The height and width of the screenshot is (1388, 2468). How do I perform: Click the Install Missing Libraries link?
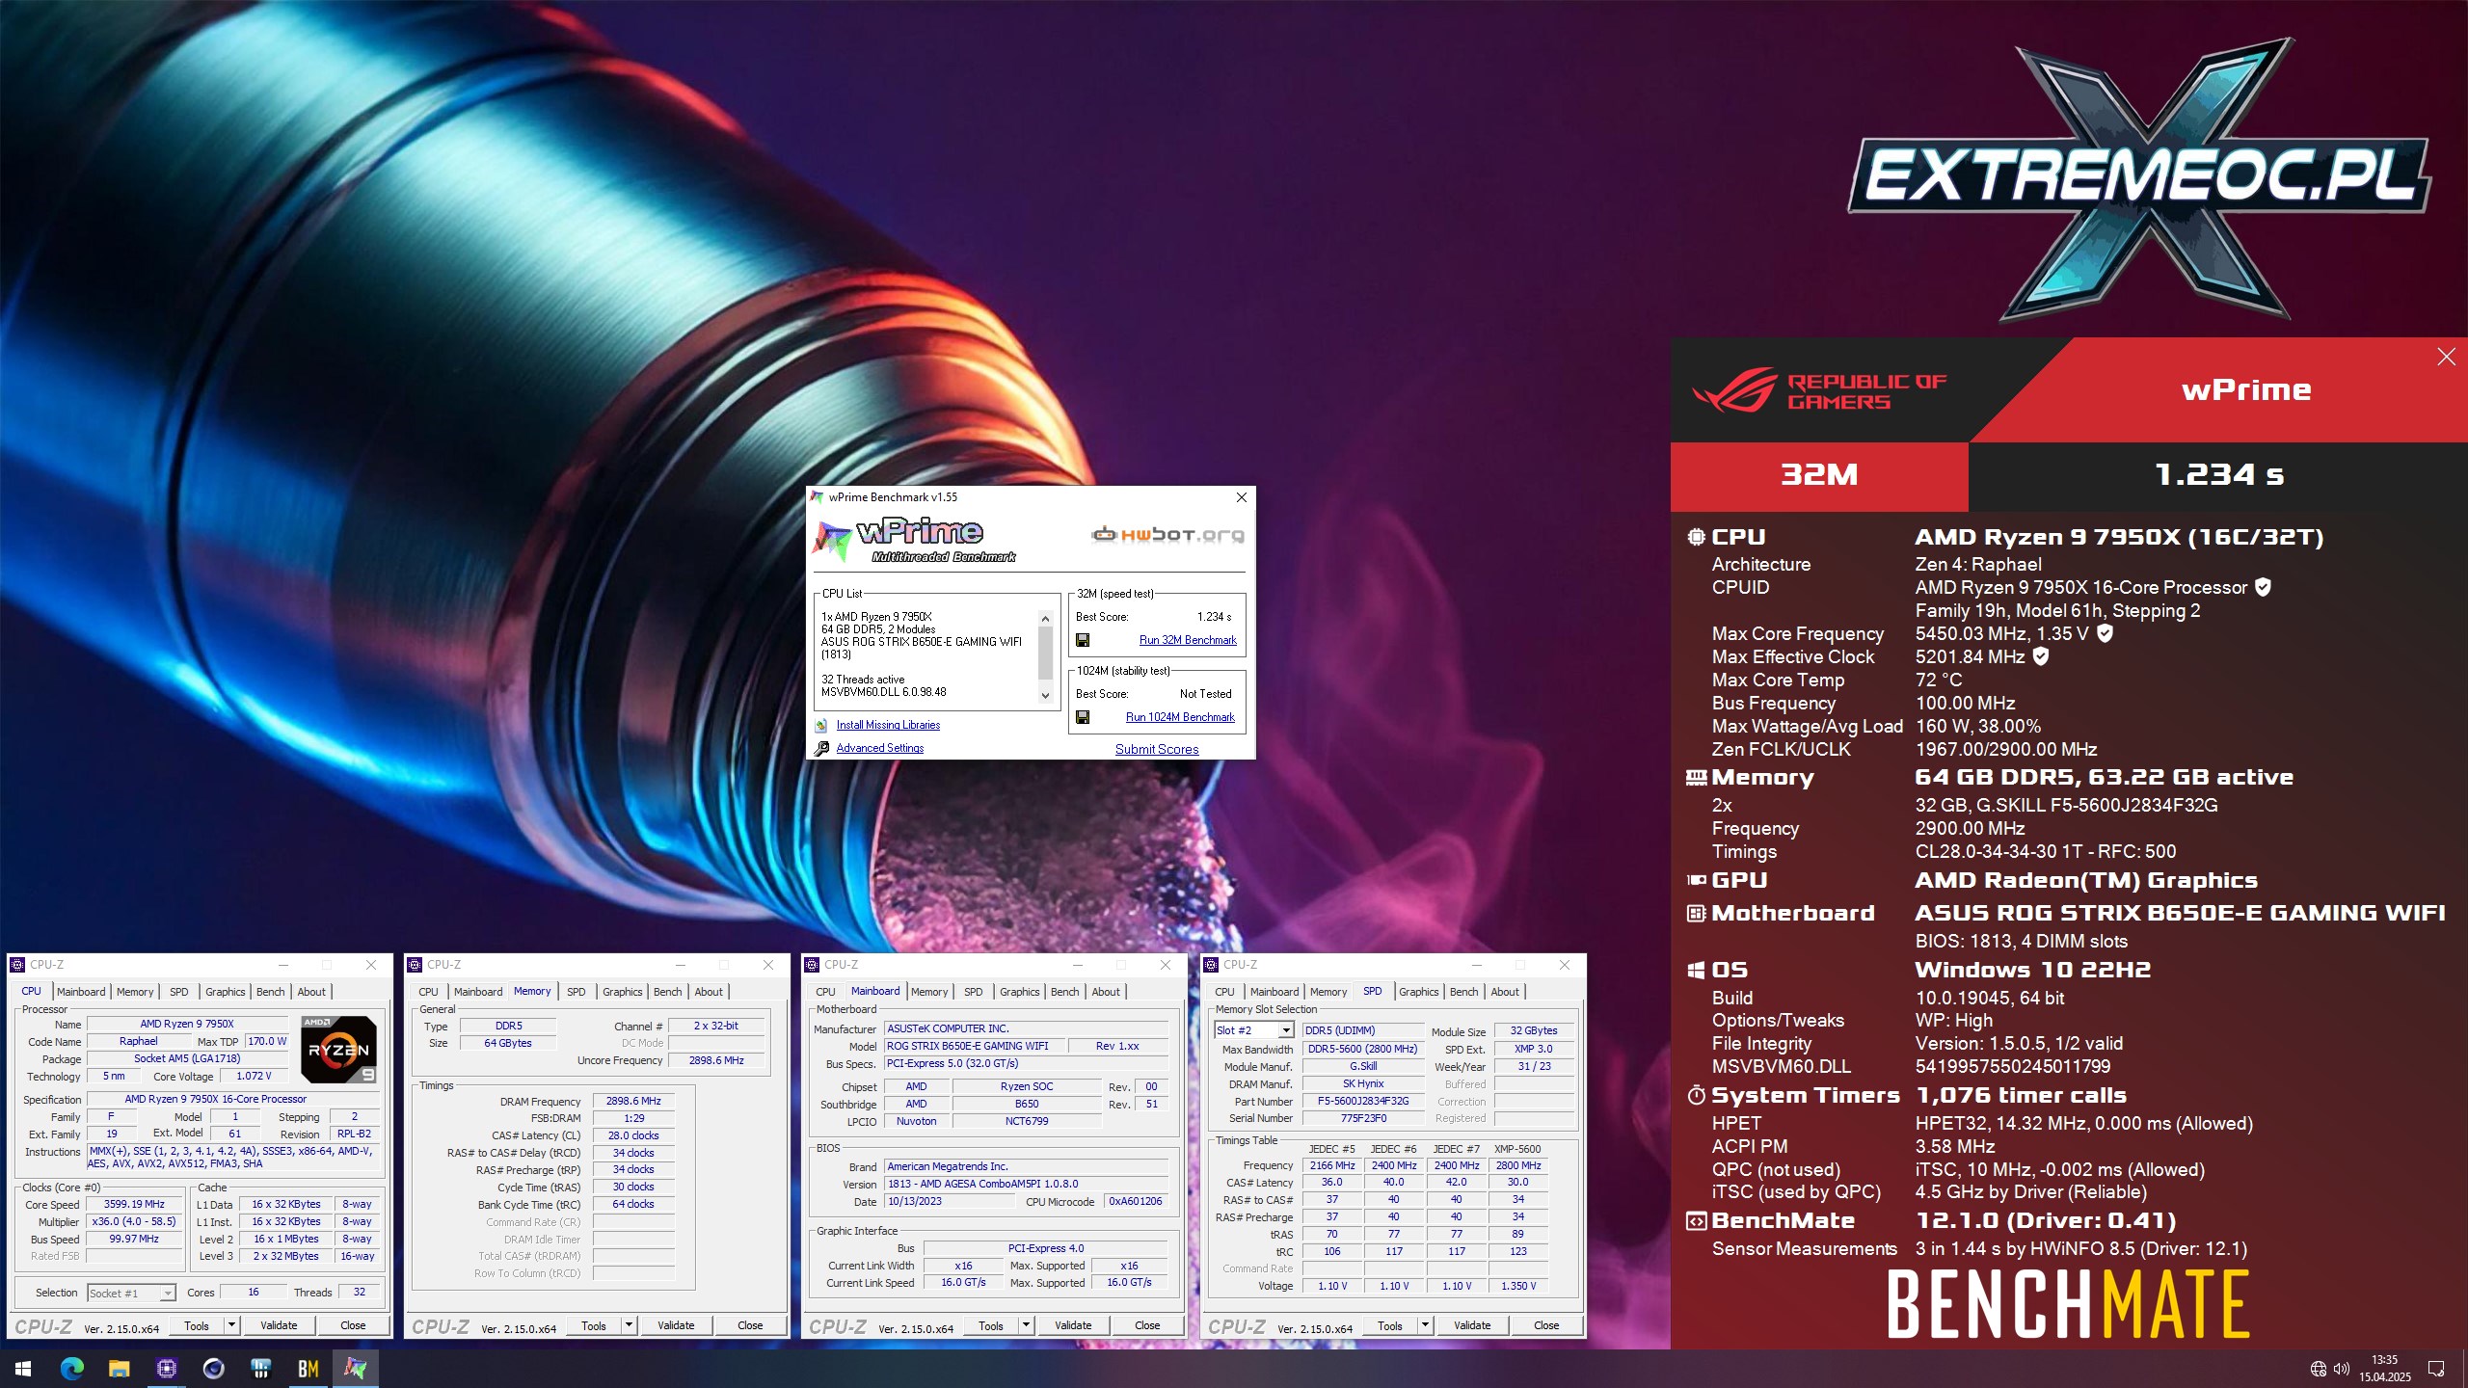pos(888,725)
